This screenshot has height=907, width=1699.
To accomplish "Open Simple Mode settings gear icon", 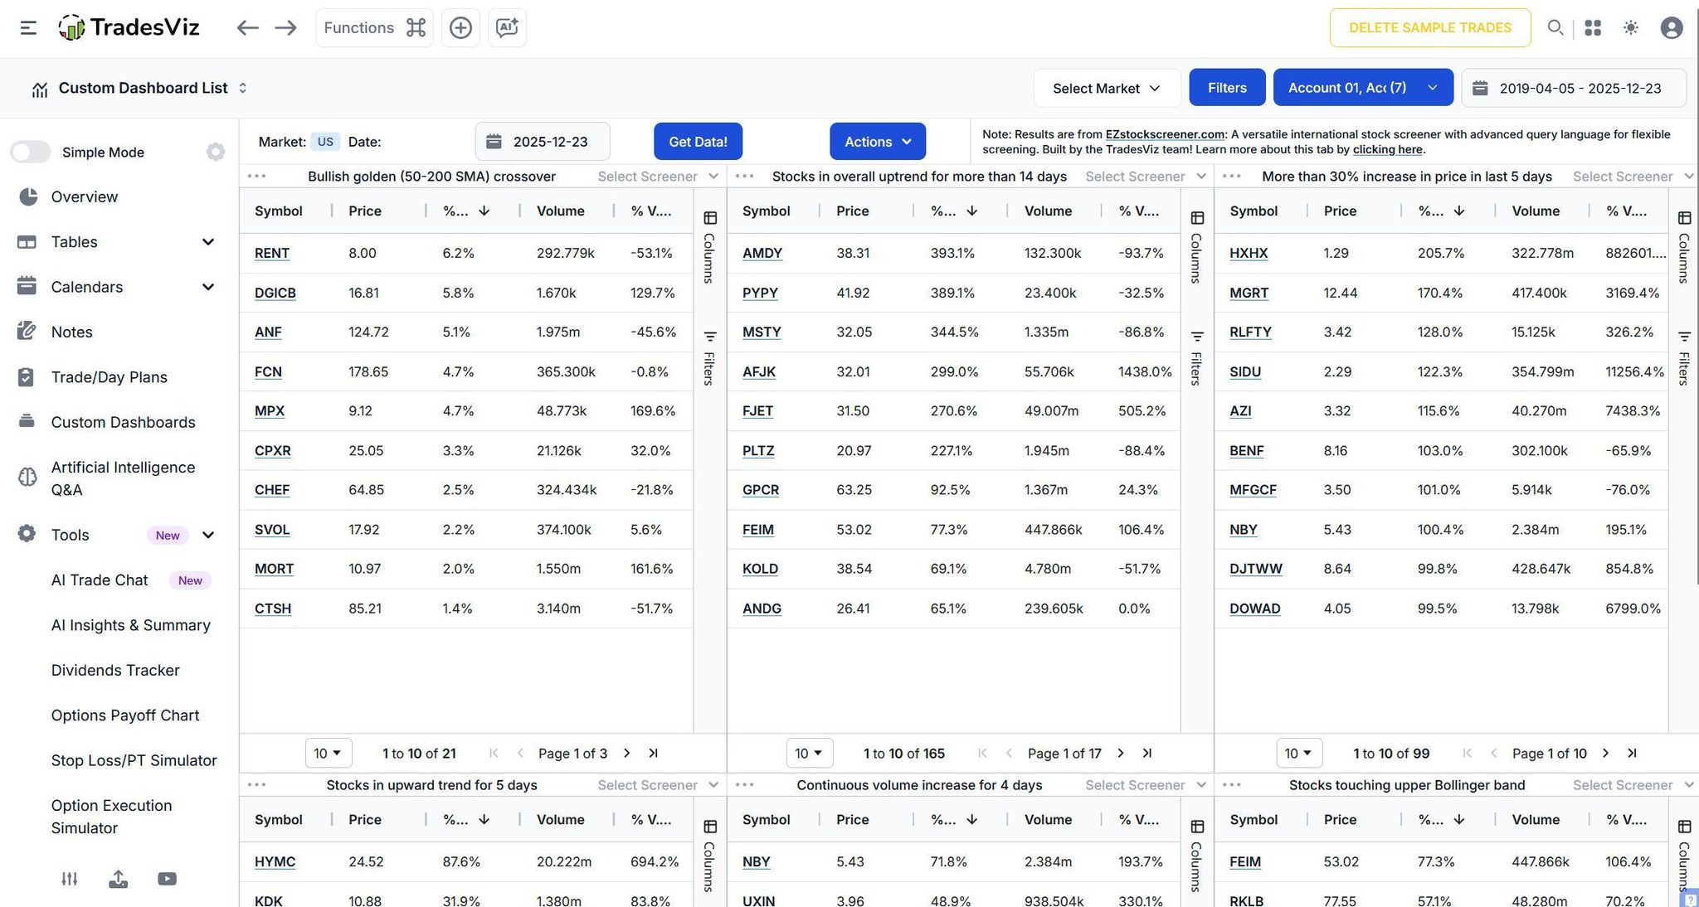I will tap(215, 152).
